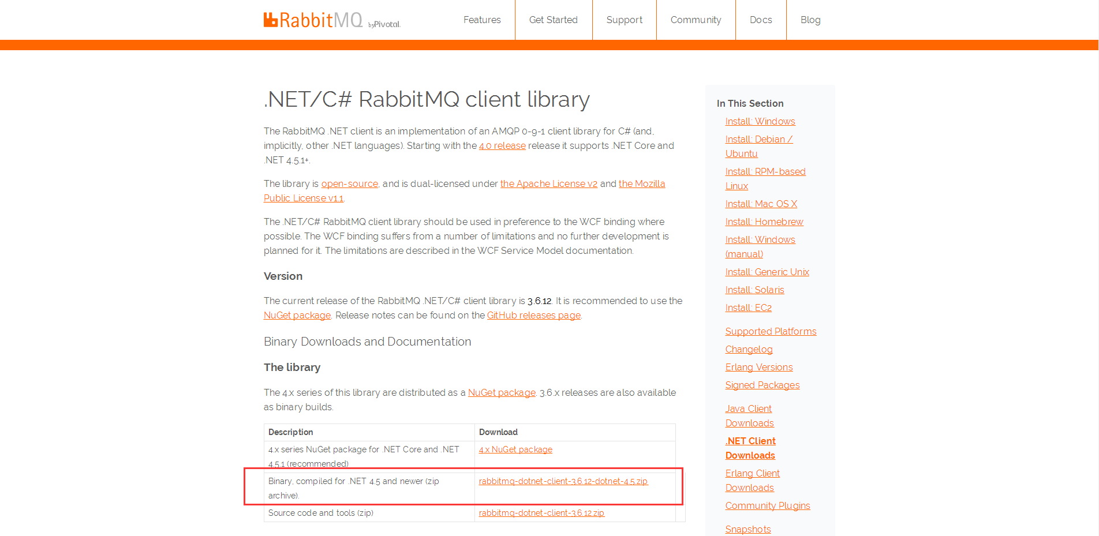Open Supported Platforms sidebar link
The image size is (1099, 536).
(x=771, y=331)
